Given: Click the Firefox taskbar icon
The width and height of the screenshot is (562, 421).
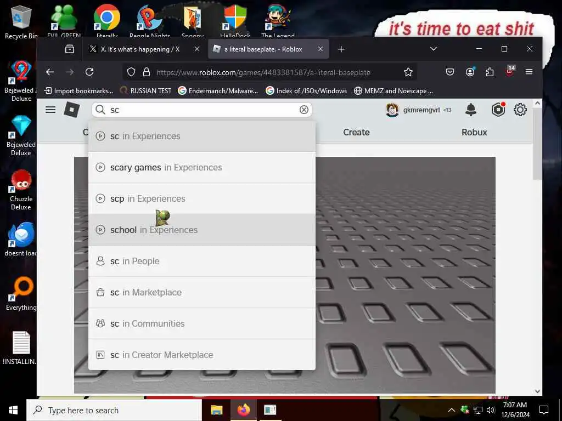Looking at the screenshot, I should (243, 410).
